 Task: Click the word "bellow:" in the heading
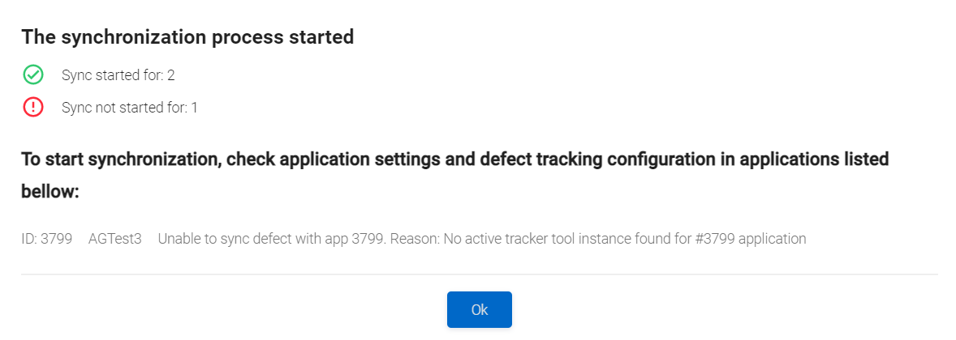click(x=50, y=193)
